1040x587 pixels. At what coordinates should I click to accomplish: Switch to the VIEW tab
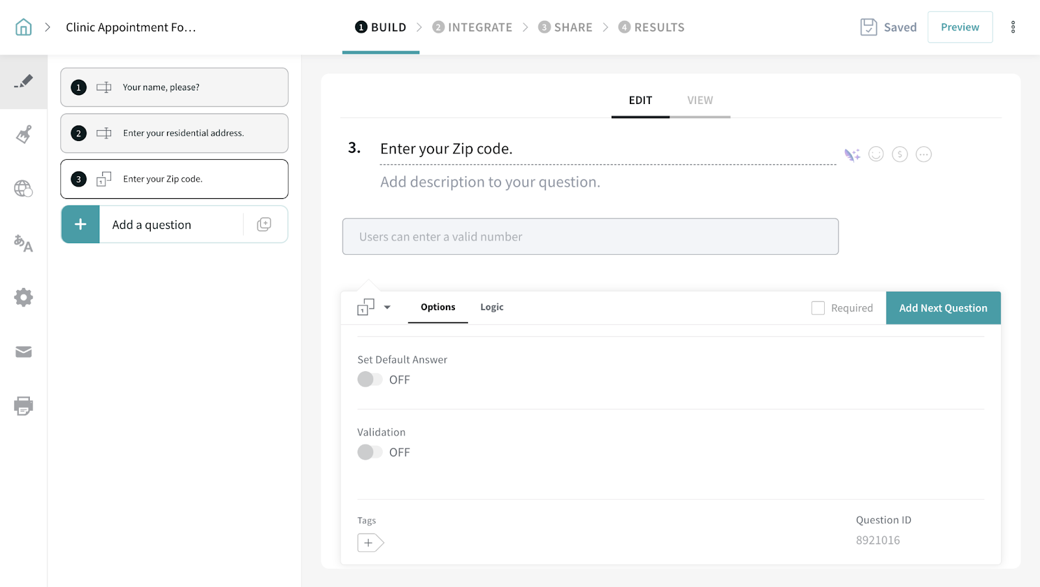(x=700, y=100)
